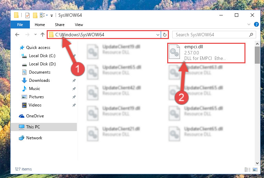Go up one folder level
The width and height of the screenshot is (264, 178).
[x=43, y=35]
